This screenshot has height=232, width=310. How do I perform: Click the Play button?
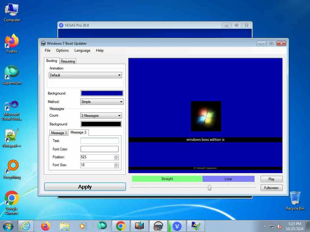click(x=272, y=179)
